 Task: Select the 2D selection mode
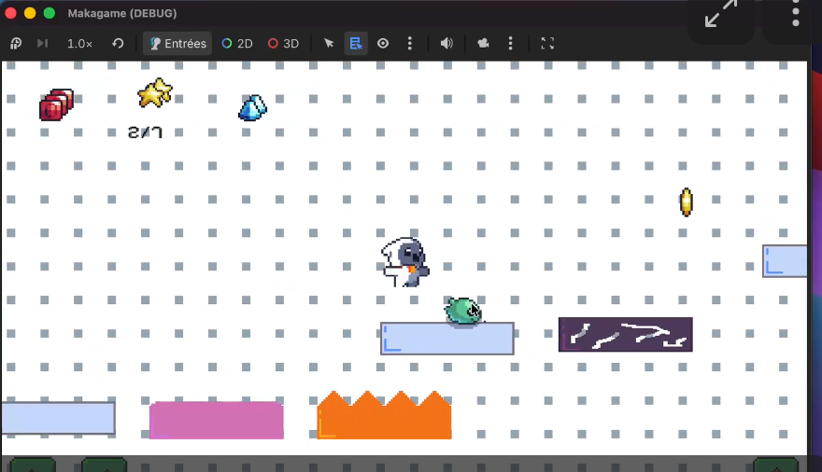pos(237,44)
